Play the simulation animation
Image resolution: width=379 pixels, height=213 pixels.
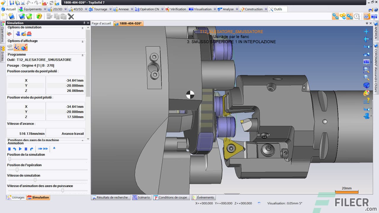pyautogui.click(x=20, y=149)
